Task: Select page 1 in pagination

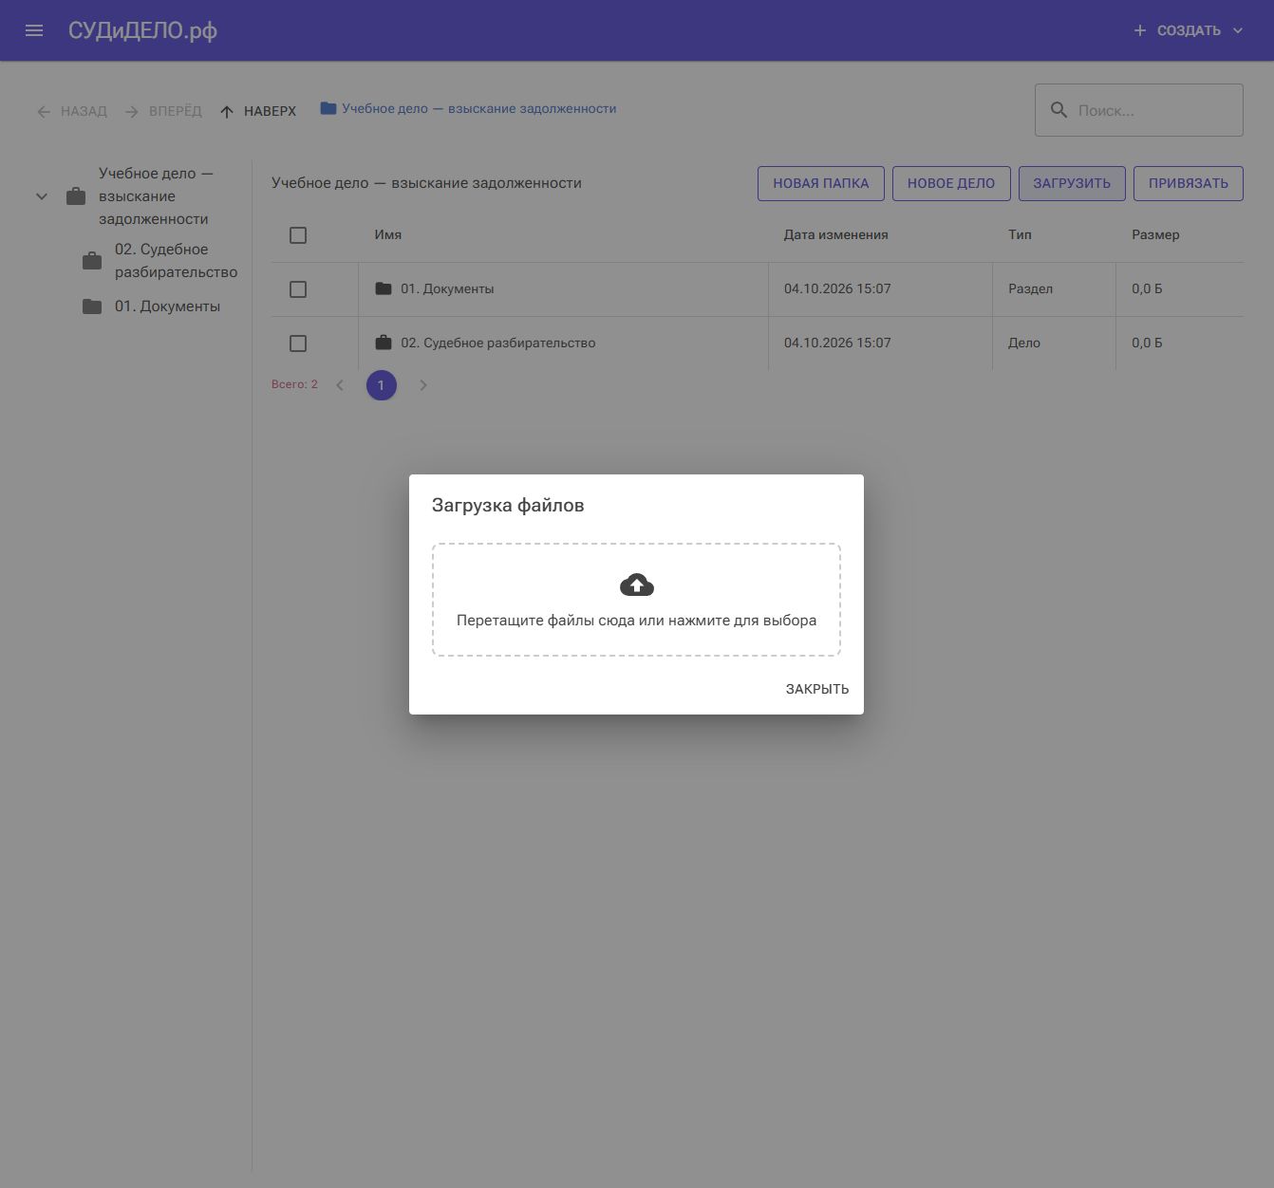Action: [x=382, y=385]
